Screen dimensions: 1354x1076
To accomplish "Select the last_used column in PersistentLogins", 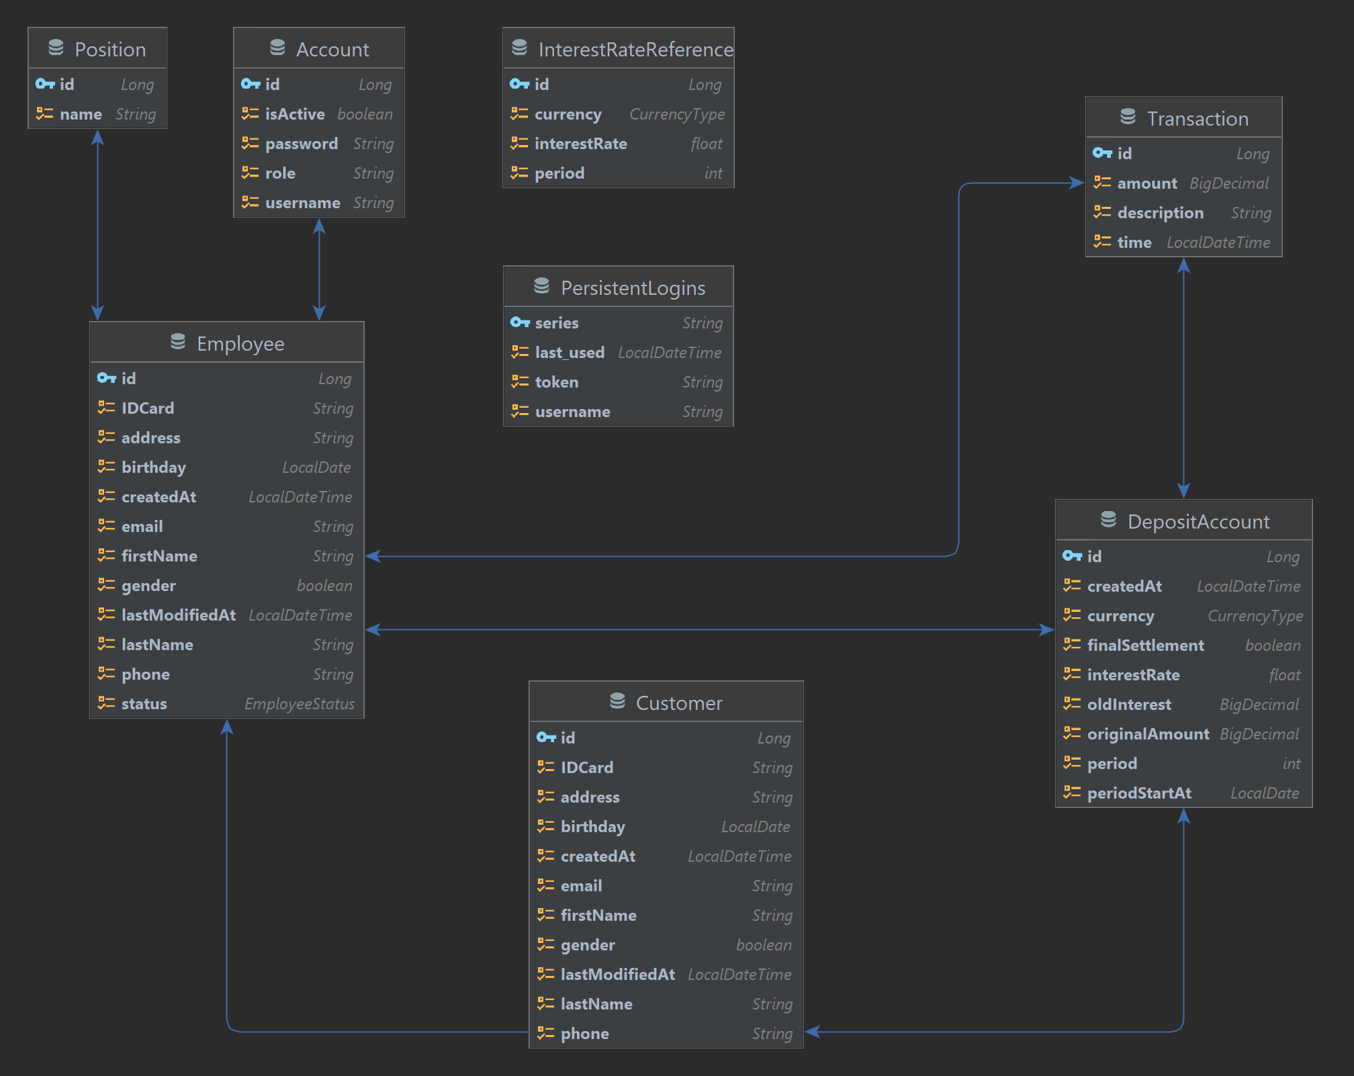I will pos(619,352).
